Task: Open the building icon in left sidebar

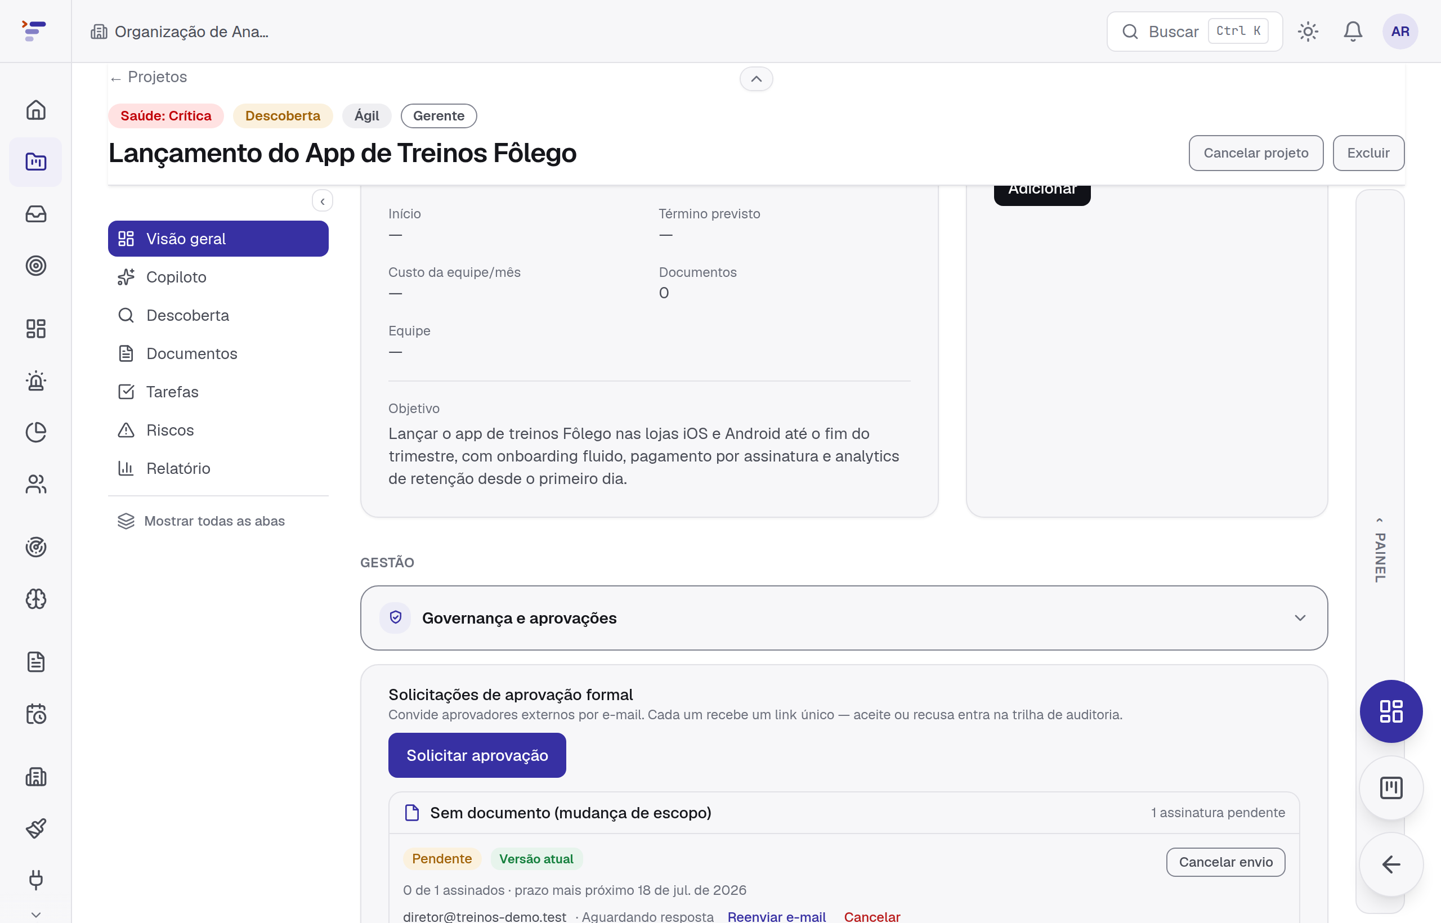Action: (36, 777)
